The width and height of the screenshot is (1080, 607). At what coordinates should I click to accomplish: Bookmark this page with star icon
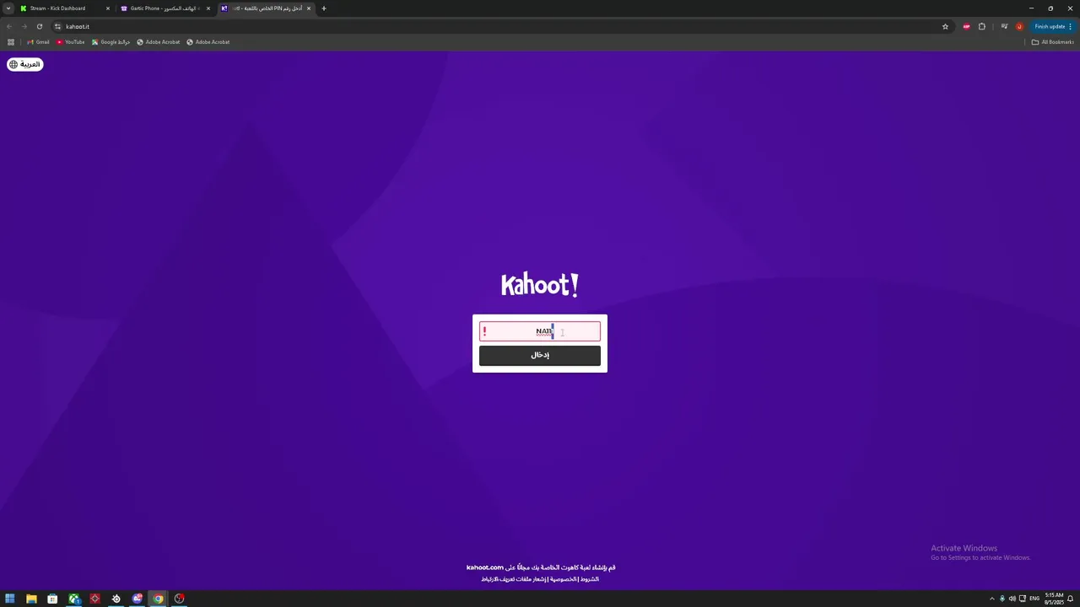[x=945, y=26]
